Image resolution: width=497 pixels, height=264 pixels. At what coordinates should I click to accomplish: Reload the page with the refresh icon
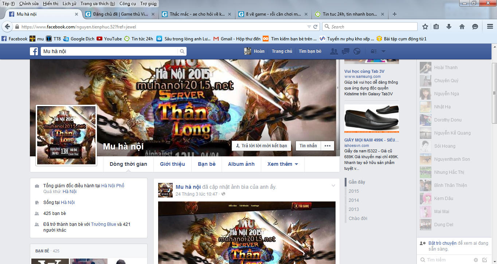point(316,27)
